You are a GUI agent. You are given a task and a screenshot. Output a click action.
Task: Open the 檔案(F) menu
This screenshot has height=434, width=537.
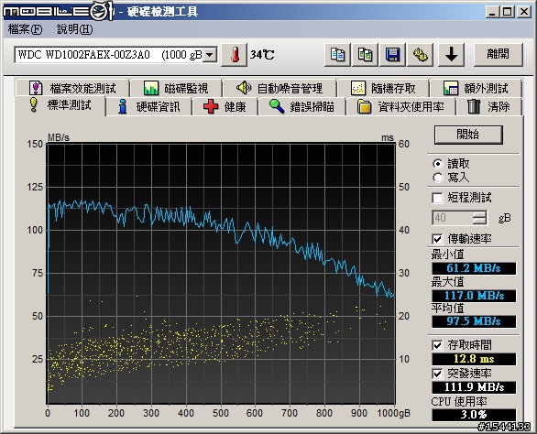point(25,29)
